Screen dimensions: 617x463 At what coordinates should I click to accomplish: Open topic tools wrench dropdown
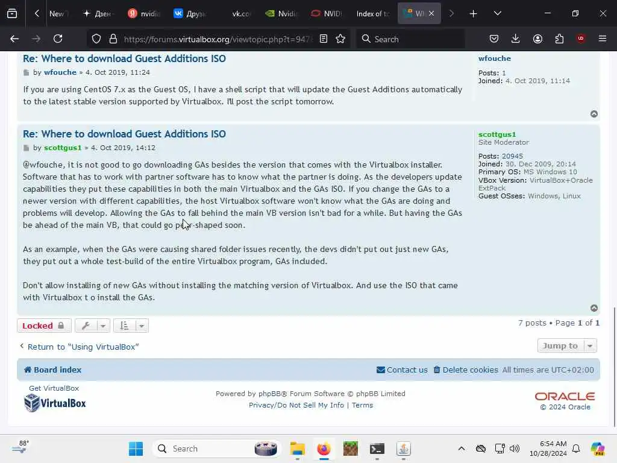tap(92, 326)
